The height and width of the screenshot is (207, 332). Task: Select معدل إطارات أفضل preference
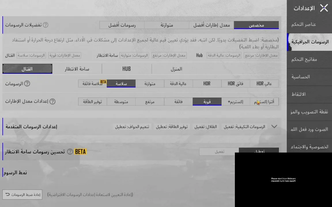211,25
